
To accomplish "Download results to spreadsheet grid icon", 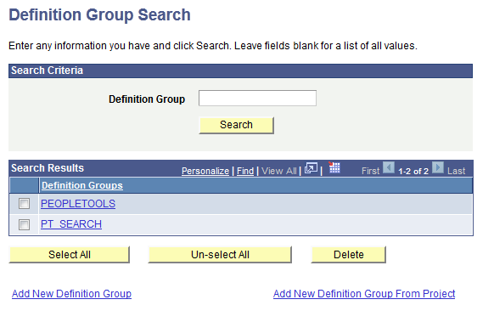I will pyautogui.click(x=334, y=167).
